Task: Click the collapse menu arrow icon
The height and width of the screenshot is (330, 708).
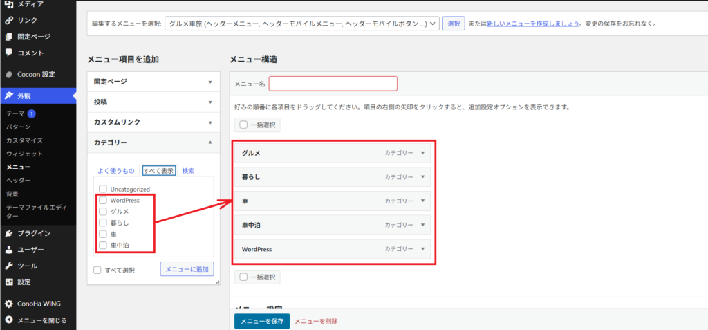Action: (8, 320)
